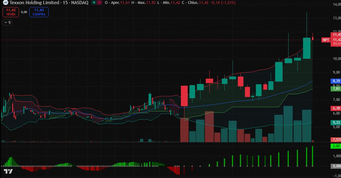Click the -1,21% change value in the legend
341x178 pixels.
coord(228,3)
